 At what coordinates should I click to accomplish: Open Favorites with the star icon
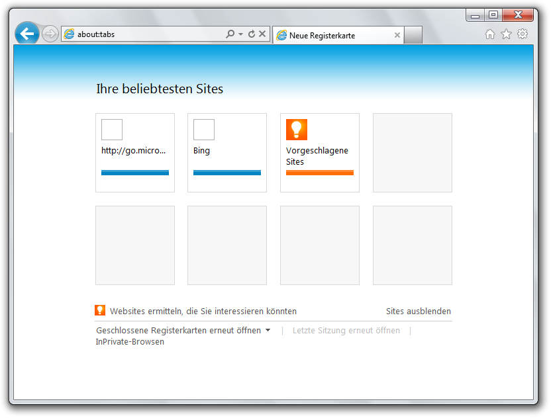506,34
